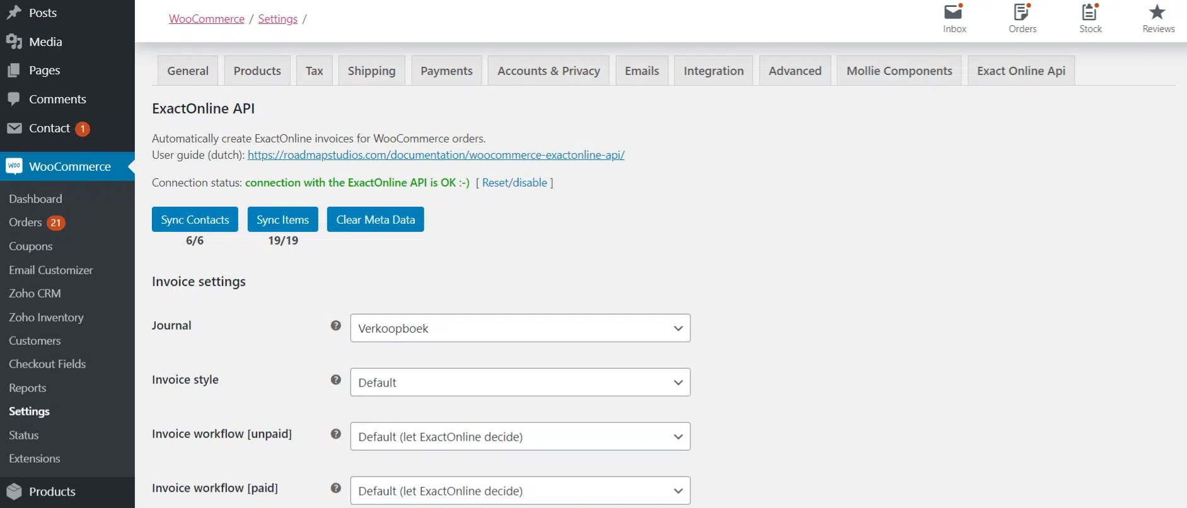Switch to the Payments tab
This screenshot has width=1187, height=508.
point(446,71)
